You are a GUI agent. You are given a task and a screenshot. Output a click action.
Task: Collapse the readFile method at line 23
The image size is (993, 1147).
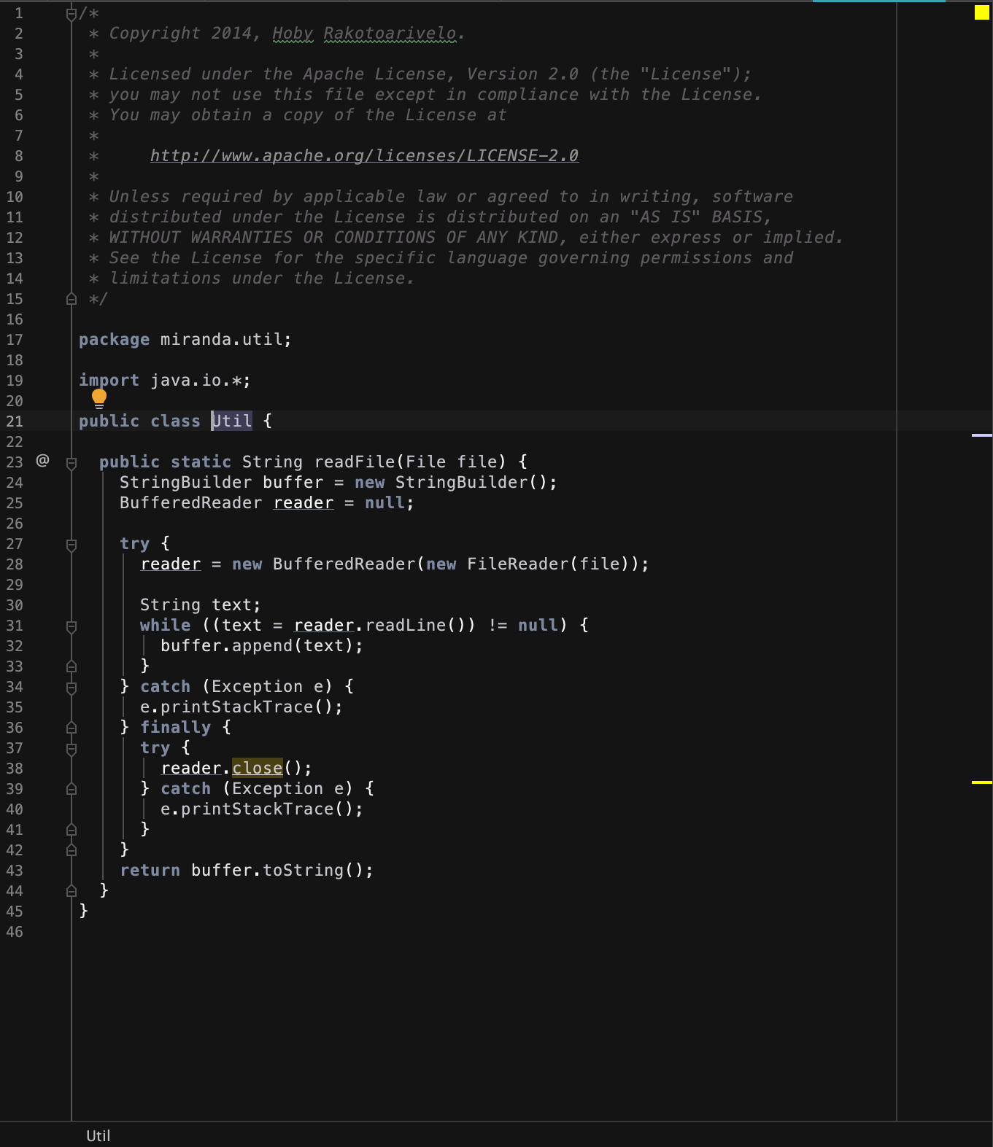coord(72,463)
